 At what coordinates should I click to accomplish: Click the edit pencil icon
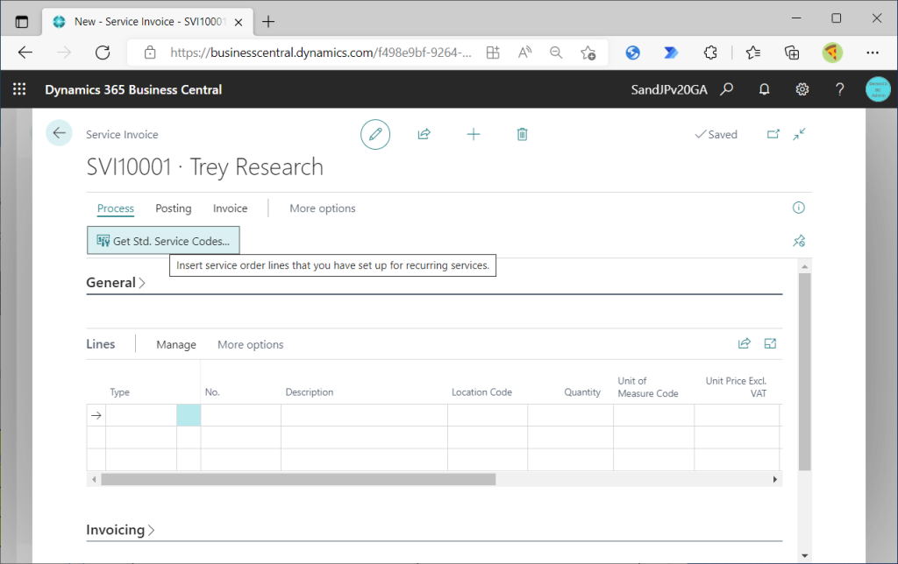click(x=375, y=134)
